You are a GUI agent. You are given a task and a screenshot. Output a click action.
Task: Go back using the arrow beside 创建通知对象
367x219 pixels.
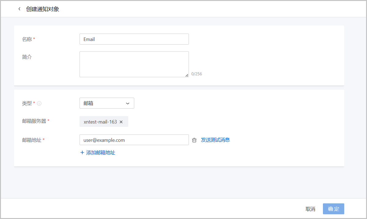click(19, 9)
